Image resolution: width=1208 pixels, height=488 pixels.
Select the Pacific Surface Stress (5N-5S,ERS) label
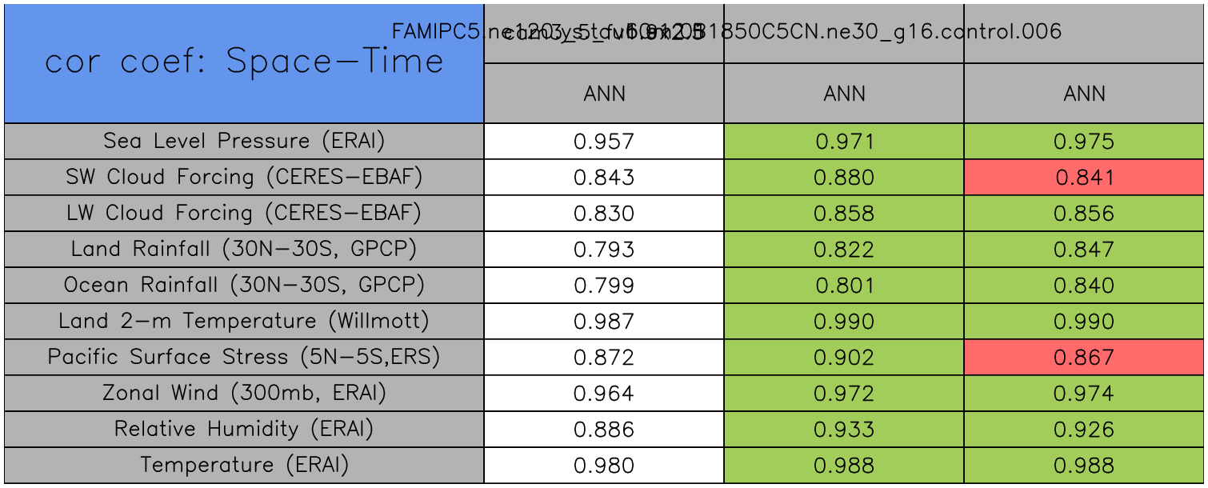pos(244,358)
